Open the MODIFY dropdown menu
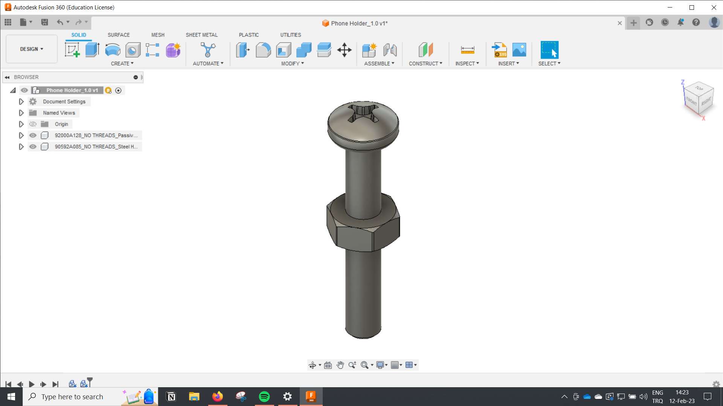Viewport: 723px width, 406px height. 293,64
